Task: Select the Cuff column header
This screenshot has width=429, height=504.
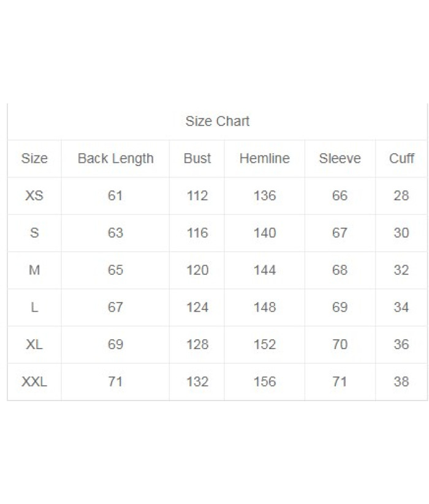Action: click(x=401, y=158)
